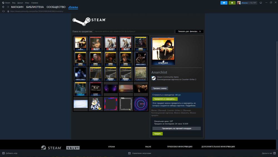
Task: Click the vertical page scrollbar on the right
Action: (277, 85)
